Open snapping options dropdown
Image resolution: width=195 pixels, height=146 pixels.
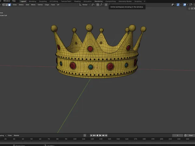click(101, 5)
